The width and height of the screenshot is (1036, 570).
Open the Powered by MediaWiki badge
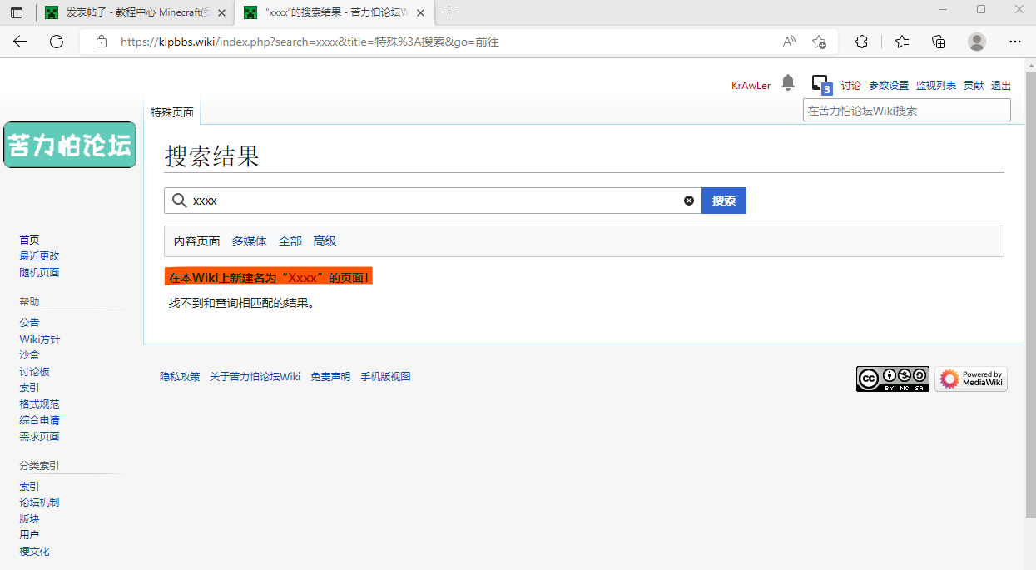(971, 379)
